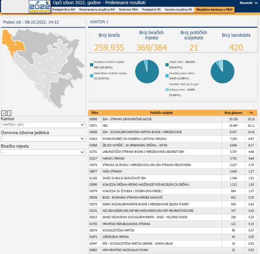Zoom in the map with plus button
Screen dimensions: 260x254
coord(4,113)
